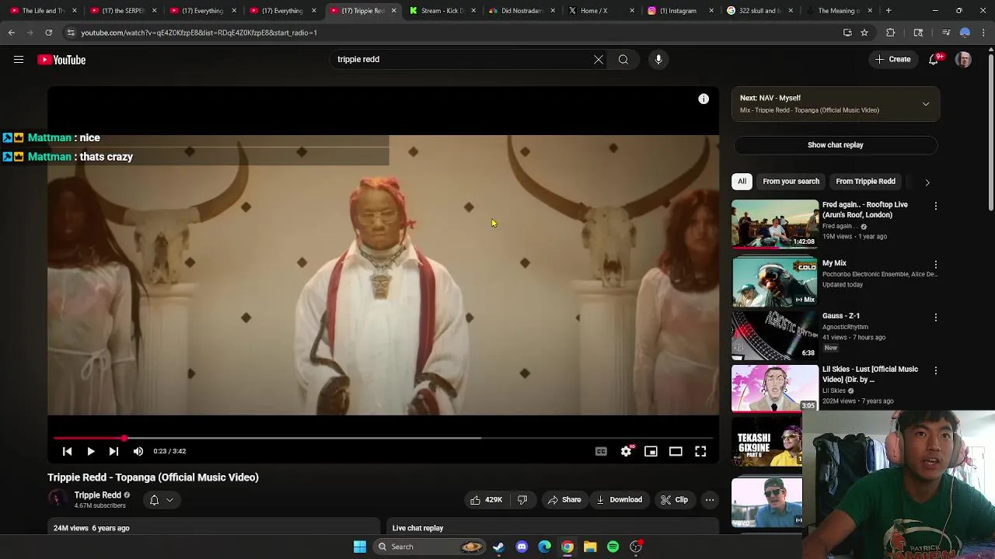The image size is (995, 559).
Task: Select the All filter chip
Action: pos(742,182)
